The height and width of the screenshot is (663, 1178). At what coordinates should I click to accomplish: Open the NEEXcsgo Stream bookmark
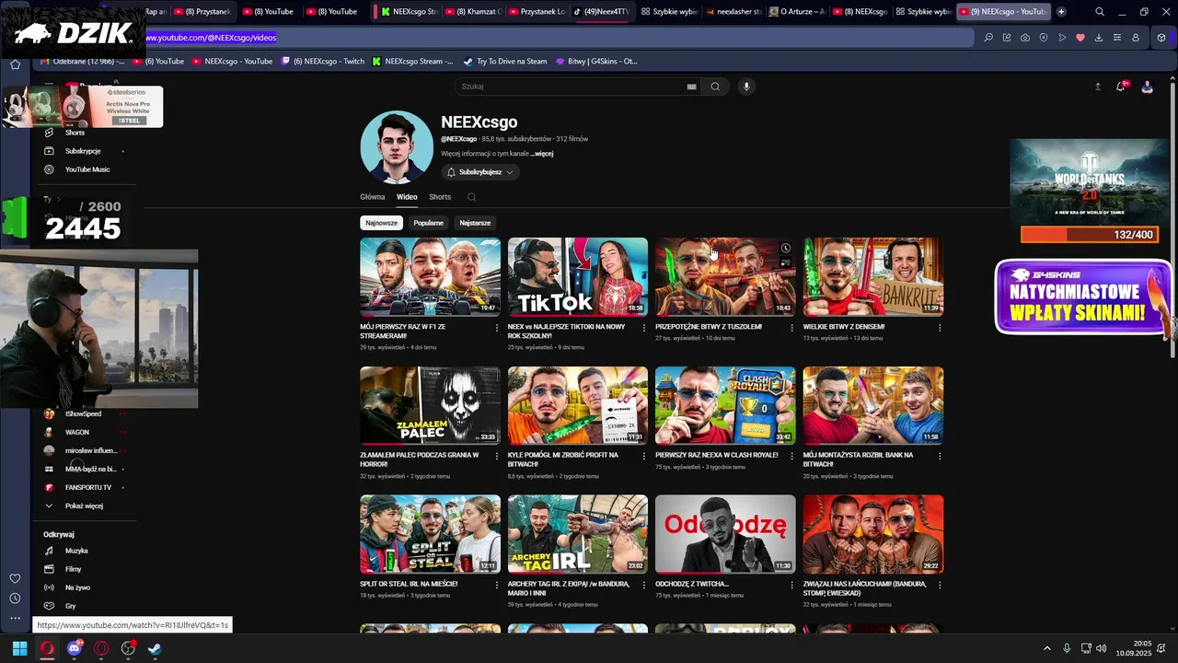pos(413,62)
